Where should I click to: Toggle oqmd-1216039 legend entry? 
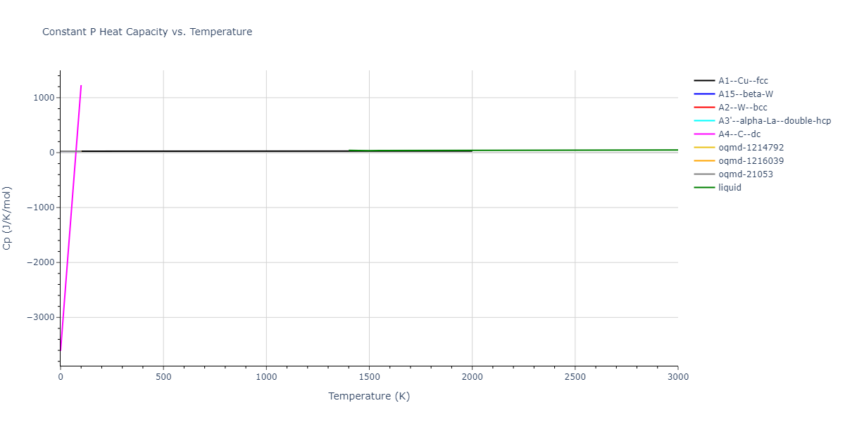click(x=751, y=161)
